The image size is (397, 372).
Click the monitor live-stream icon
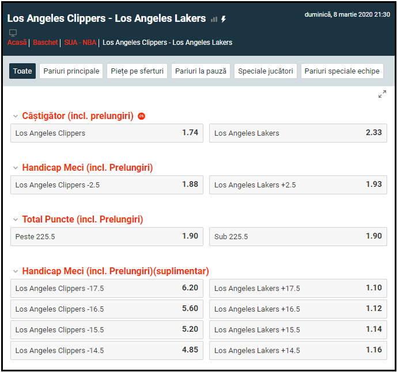click(13, 33)
